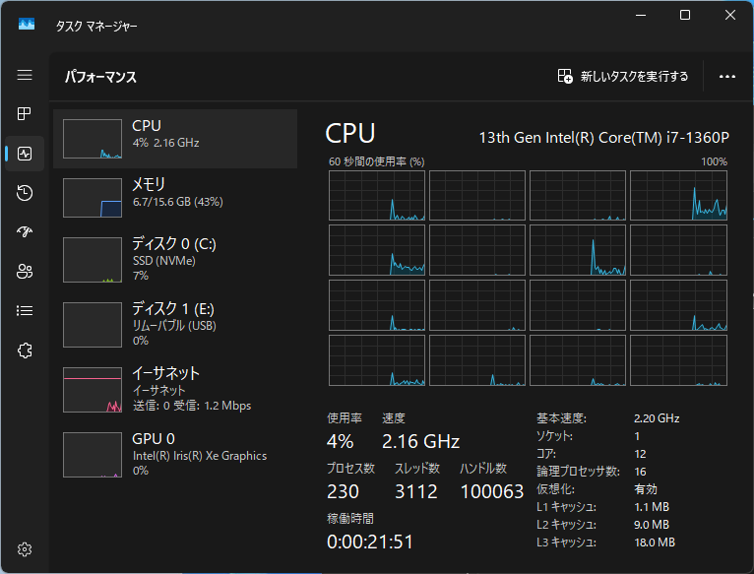This screenshot has height=574, width=754.
Task: Select ディスク 0 (C:) entry
Action: coord(175,259)
